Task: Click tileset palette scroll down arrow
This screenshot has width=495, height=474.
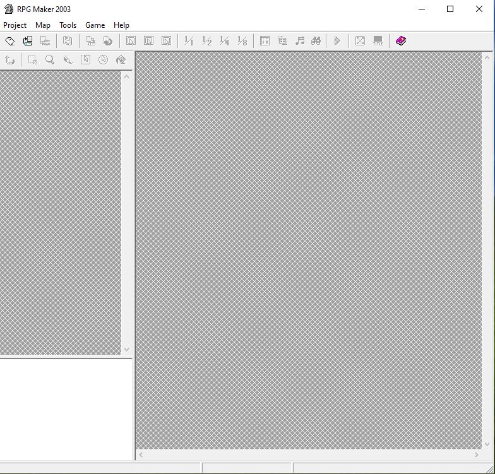Action: pyautogui.click(x=126, y=350)
